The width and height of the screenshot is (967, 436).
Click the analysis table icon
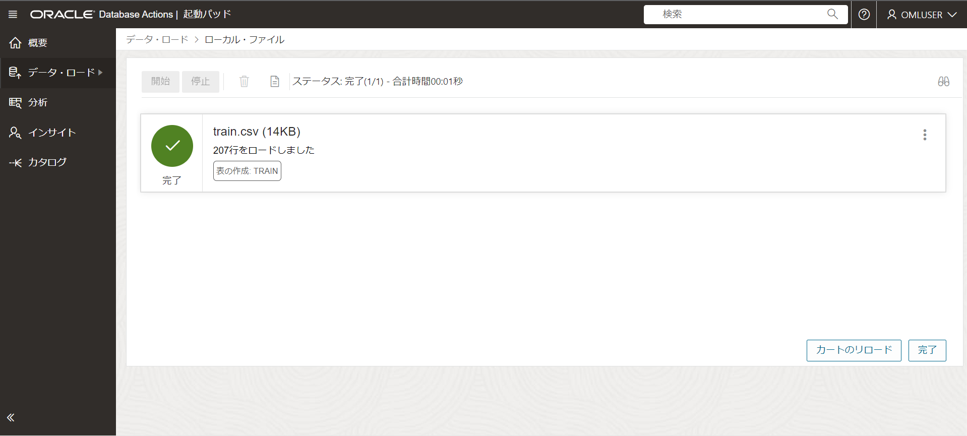tap(15, 103)
